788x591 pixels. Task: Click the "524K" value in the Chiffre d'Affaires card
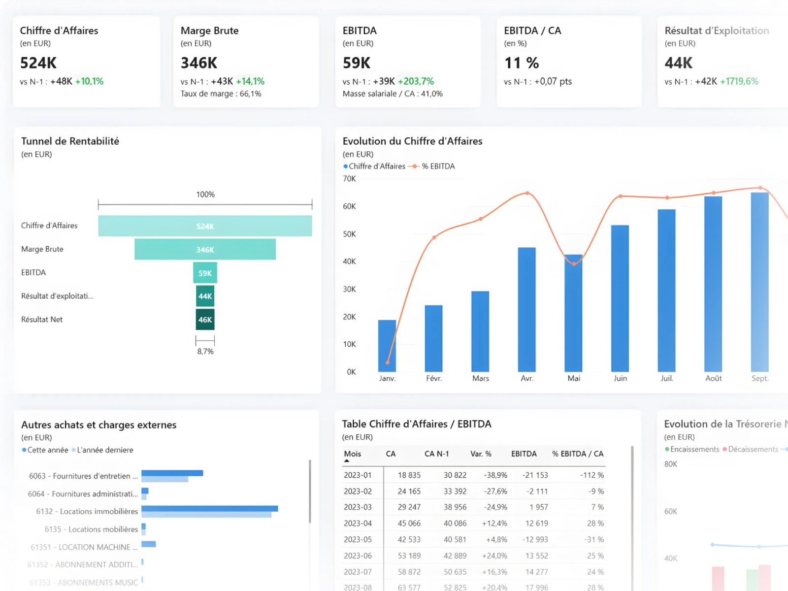38,63
